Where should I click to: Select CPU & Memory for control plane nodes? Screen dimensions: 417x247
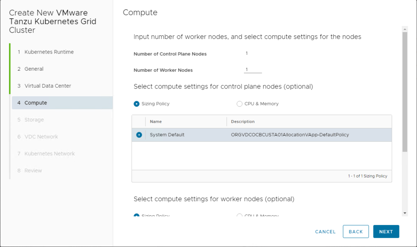[x=239, y=104]
